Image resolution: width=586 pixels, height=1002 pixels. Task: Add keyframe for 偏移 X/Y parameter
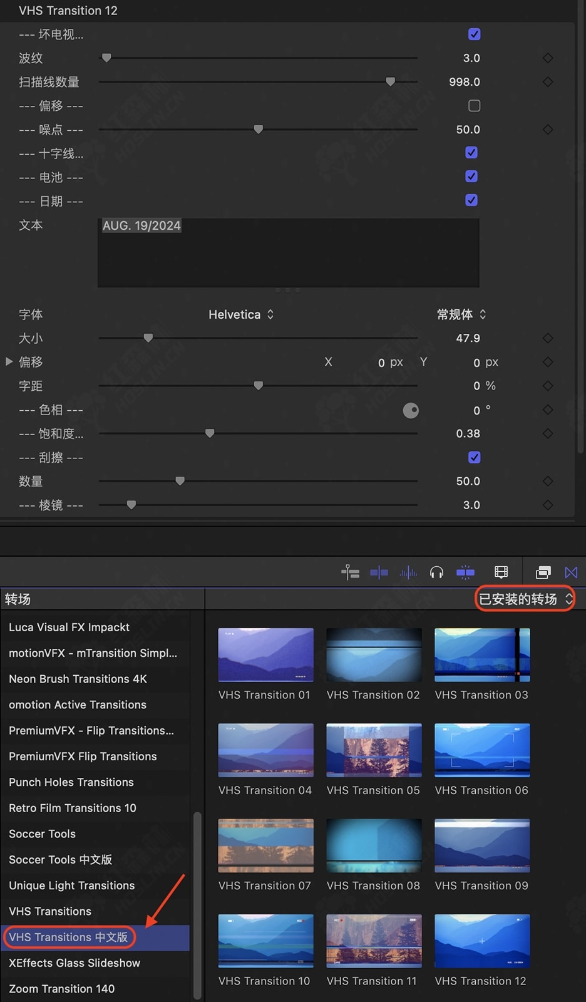548,361
